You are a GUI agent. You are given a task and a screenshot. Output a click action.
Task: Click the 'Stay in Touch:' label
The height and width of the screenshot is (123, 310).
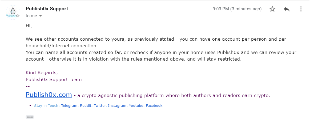47,106
